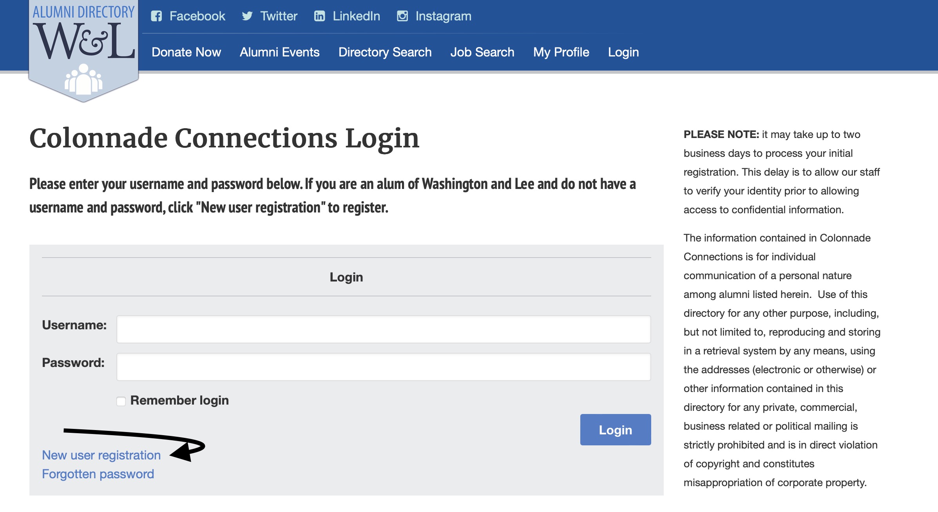This screenshot has height=512, width=938.
Task: Follow the Forgotten password link
Action: (x=98, y=474)
